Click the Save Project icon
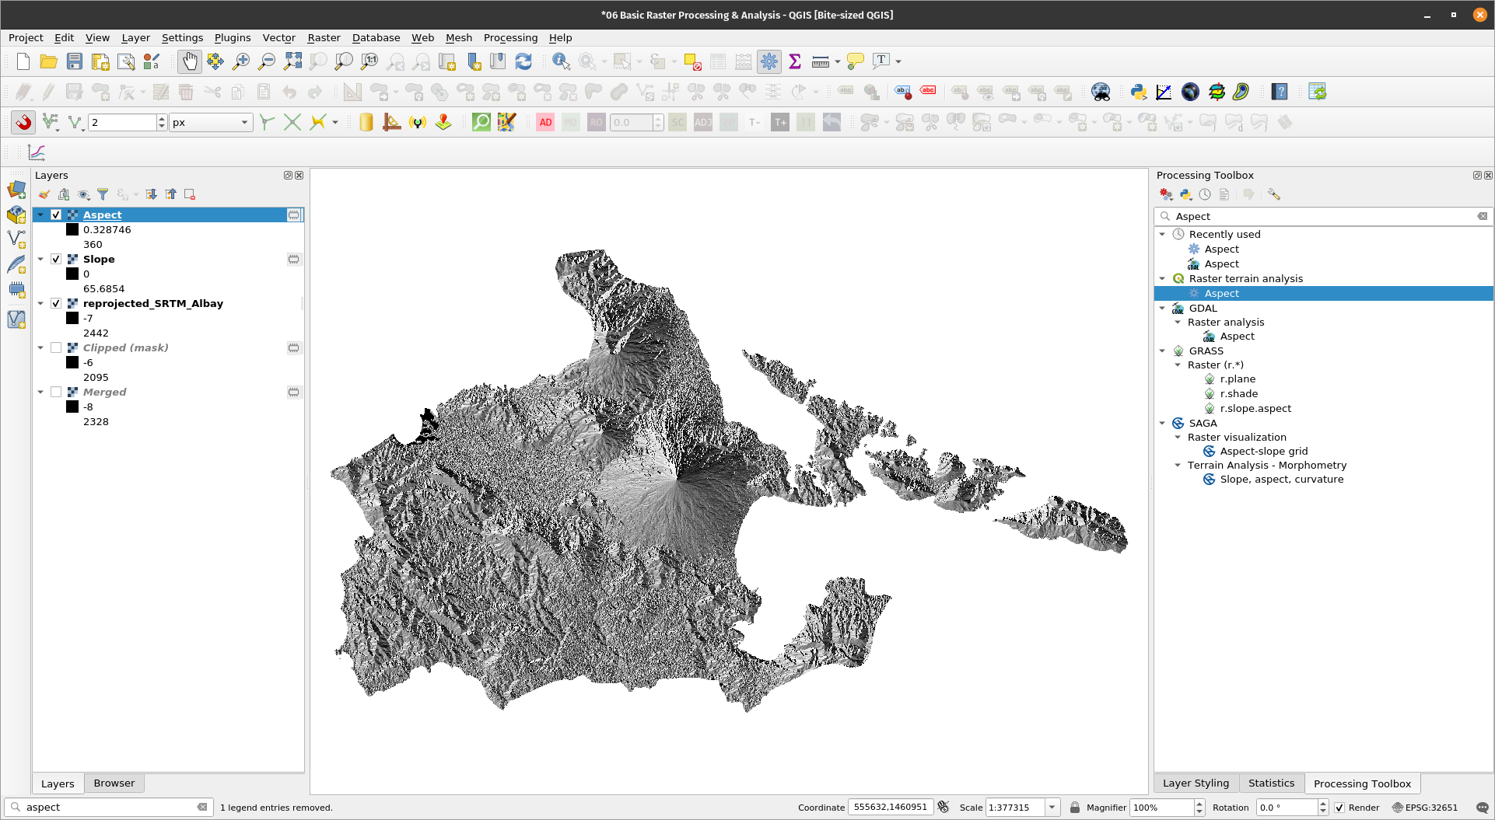The width and height of the screenshot is (1495, 820). pos(75,61)
